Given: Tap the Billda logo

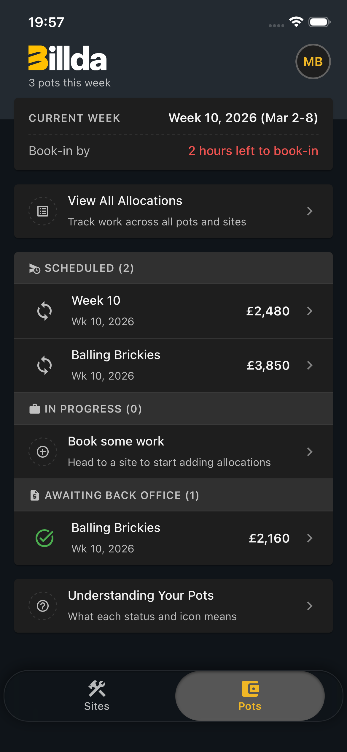Looking at the screenshot, I should [x=67, y=58].
